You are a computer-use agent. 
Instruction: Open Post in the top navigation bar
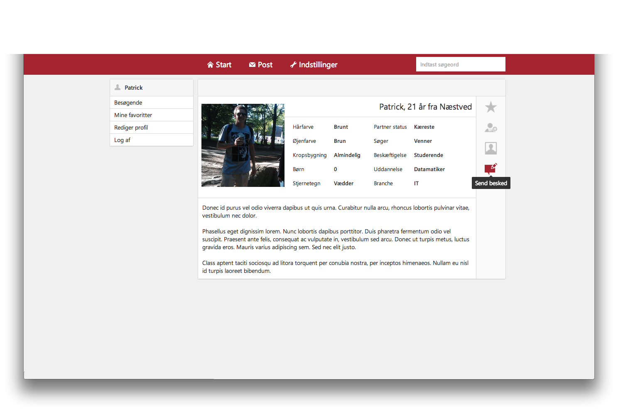coord(261,65)
